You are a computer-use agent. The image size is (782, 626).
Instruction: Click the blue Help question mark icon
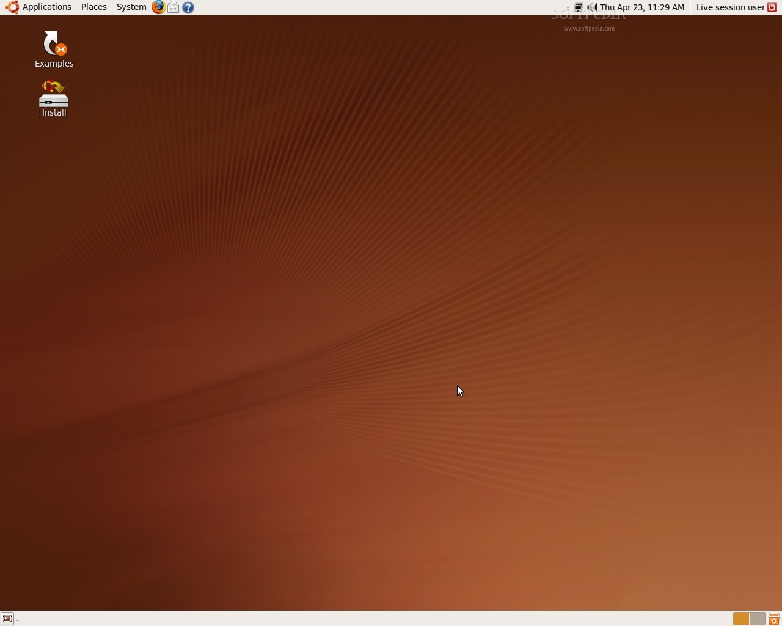pos(188,7)
